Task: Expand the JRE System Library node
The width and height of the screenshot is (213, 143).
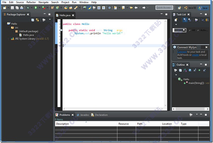Action: pyautogui.click(x=9, y=39)
